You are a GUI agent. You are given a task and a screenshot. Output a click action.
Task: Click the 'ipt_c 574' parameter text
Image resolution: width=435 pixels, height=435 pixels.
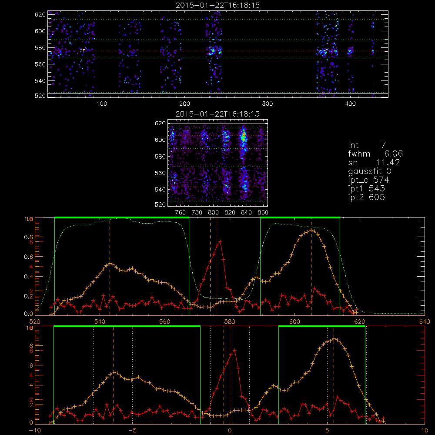click(368, 180)
